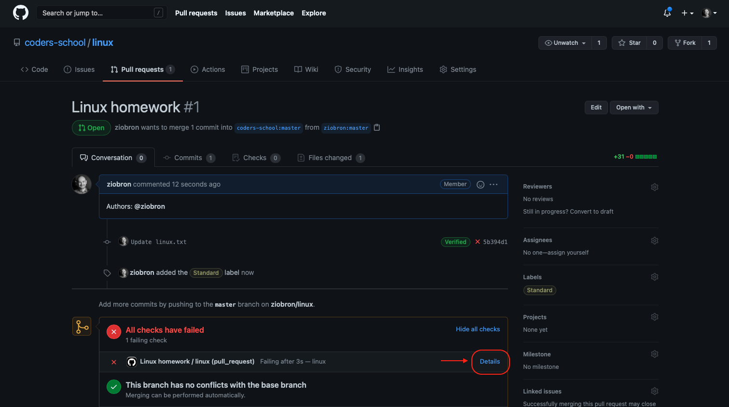Image resolution: width=729 pixels, height=407 pixels.
Task: Open ziobron author link in comment header
Action: click(x=119, y=184)
